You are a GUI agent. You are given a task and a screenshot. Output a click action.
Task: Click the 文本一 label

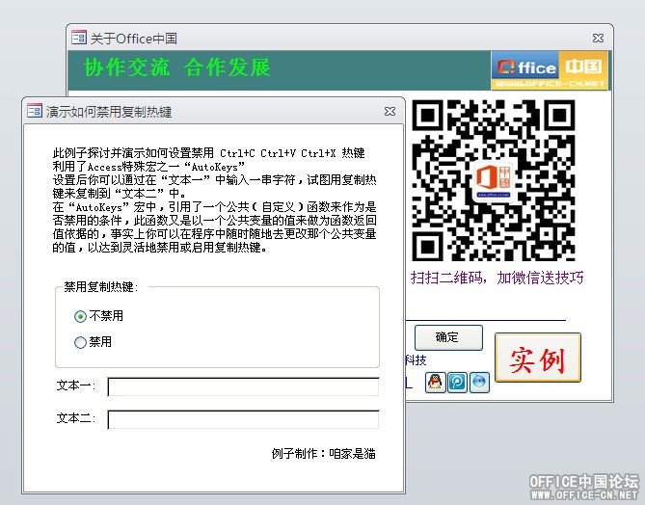(76, 385)
